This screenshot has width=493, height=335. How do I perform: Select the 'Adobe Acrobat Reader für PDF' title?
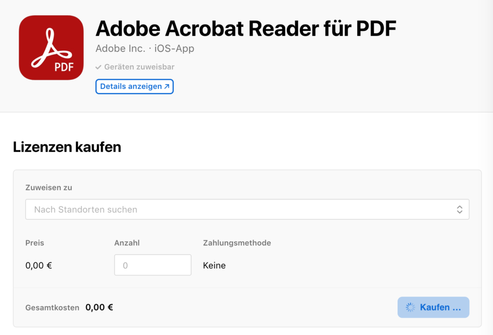246,28
